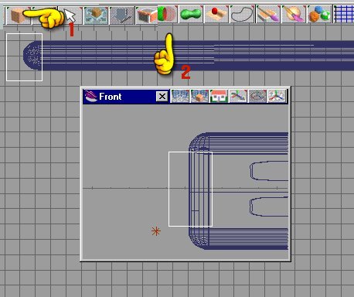This screenshot has height=297, width=354.
Task: Toggle the blue grid icon
Action: click(x=344, y=14)
